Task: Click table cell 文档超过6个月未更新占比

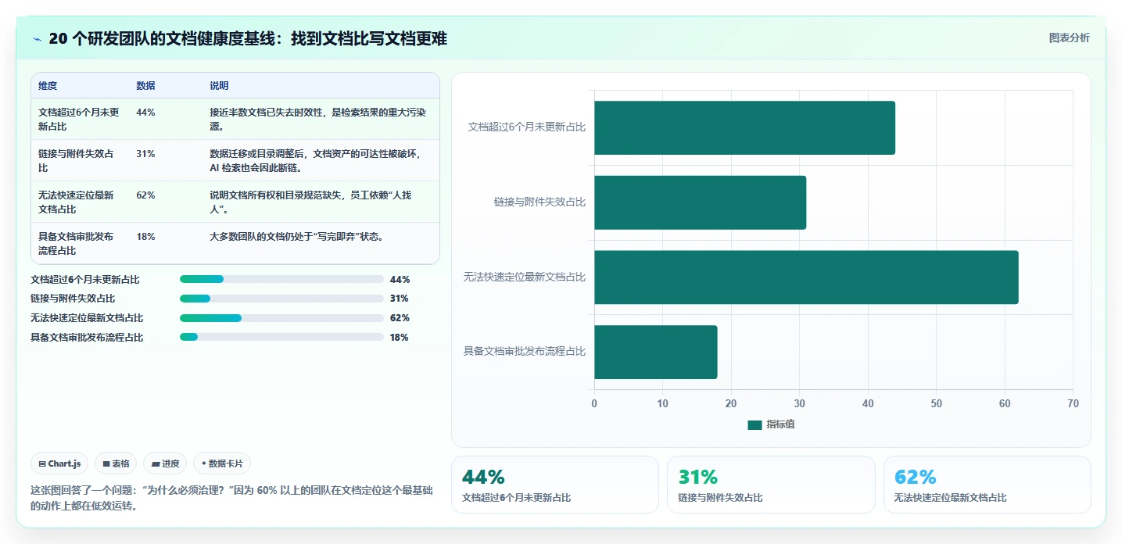Action: [79, 120]
